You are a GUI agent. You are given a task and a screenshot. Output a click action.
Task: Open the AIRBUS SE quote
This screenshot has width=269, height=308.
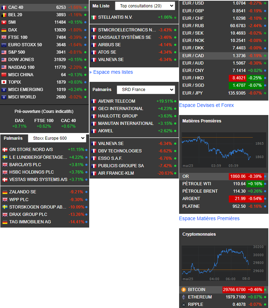click(x=134, y=45)
